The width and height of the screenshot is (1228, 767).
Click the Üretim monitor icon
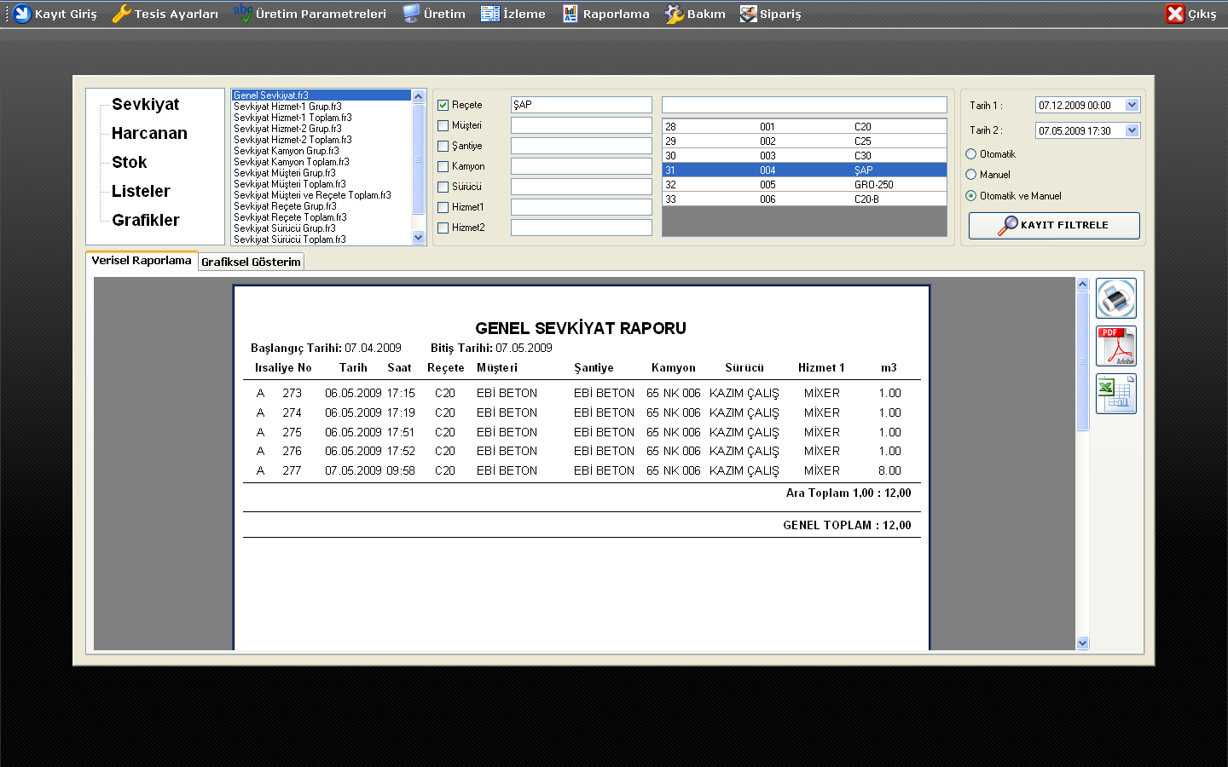pyautogui.click(x=412, y=14)
